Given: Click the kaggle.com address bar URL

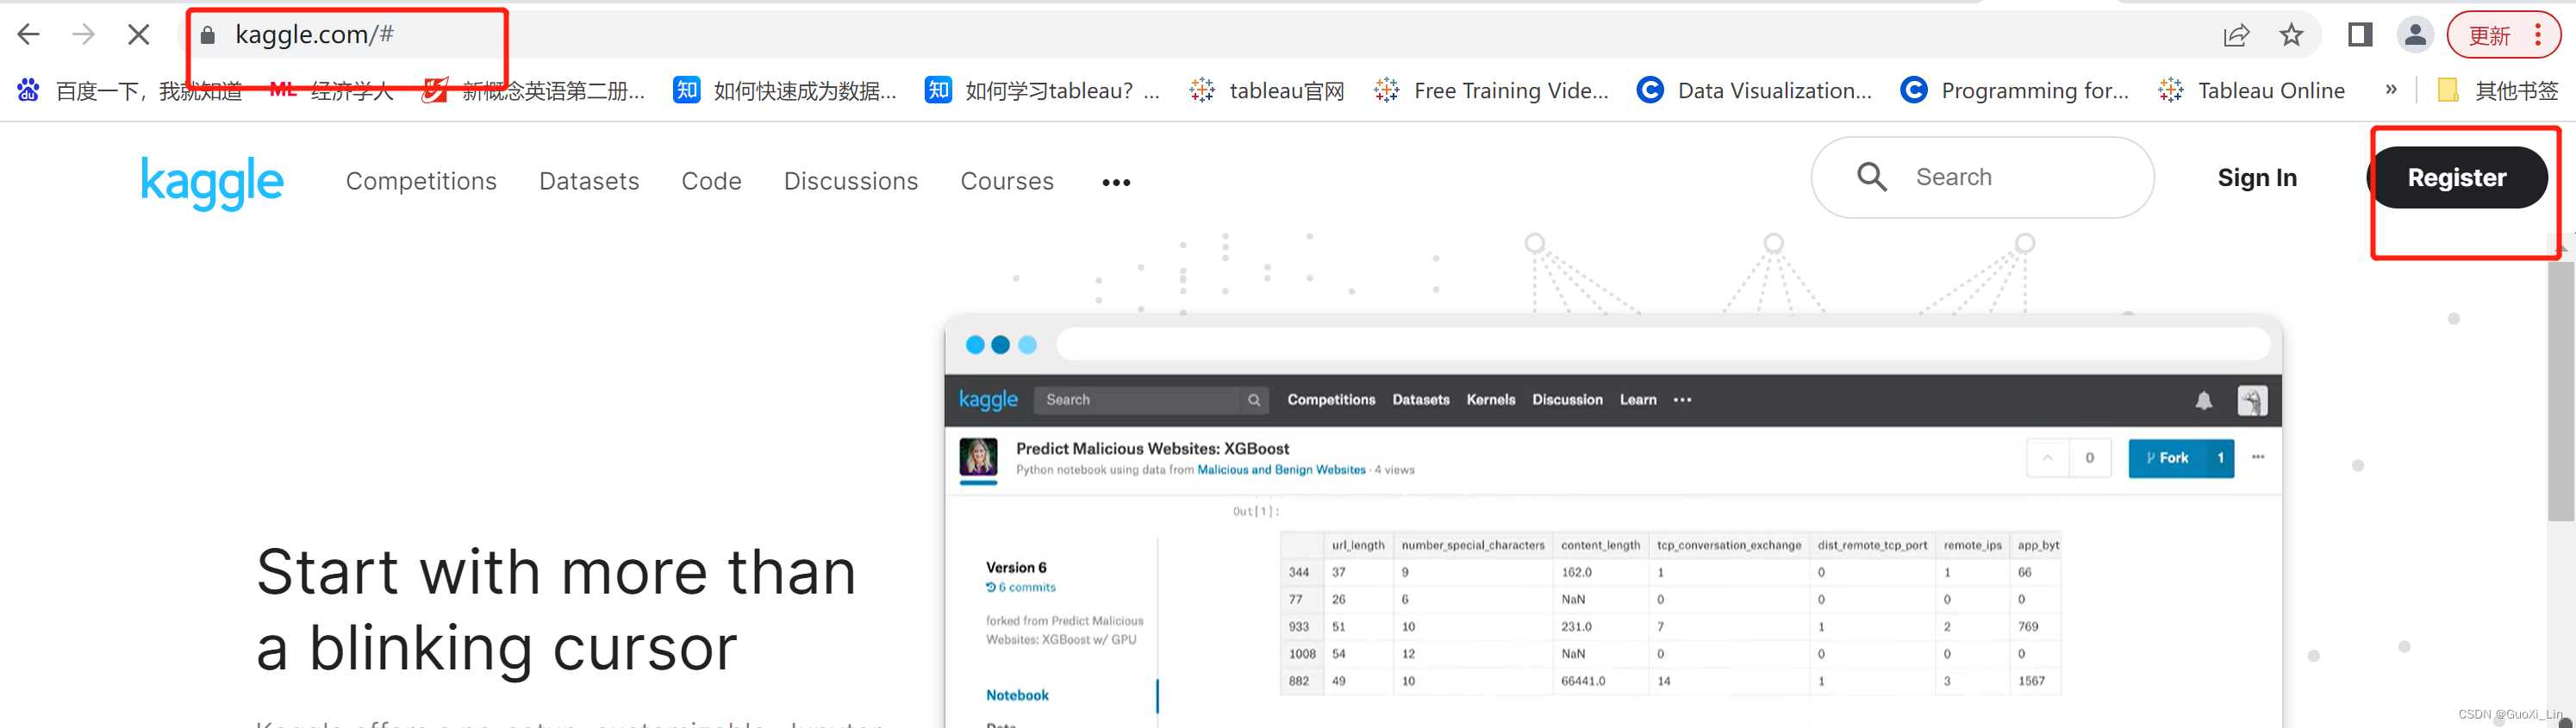Looking at the screenshot, I should [x=314, y=35].
